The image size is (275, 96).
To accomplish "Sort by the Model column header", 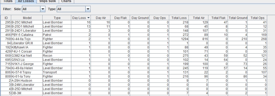I will 27,18.
